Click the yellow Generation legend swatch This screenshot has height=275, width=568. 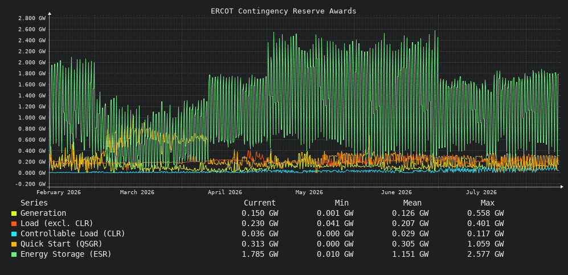pos(14,214)
